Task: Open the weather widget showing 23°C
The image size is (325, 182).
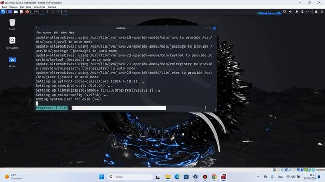Action: click(x=14, y=177)
